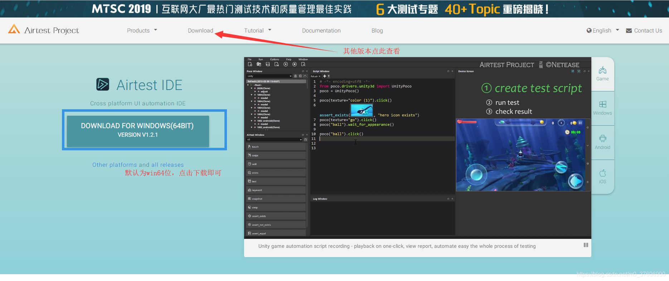This screenshot has width=669, height=281.
Task: Open Other platforms and all releases link
Action: (x=138, y=165)
